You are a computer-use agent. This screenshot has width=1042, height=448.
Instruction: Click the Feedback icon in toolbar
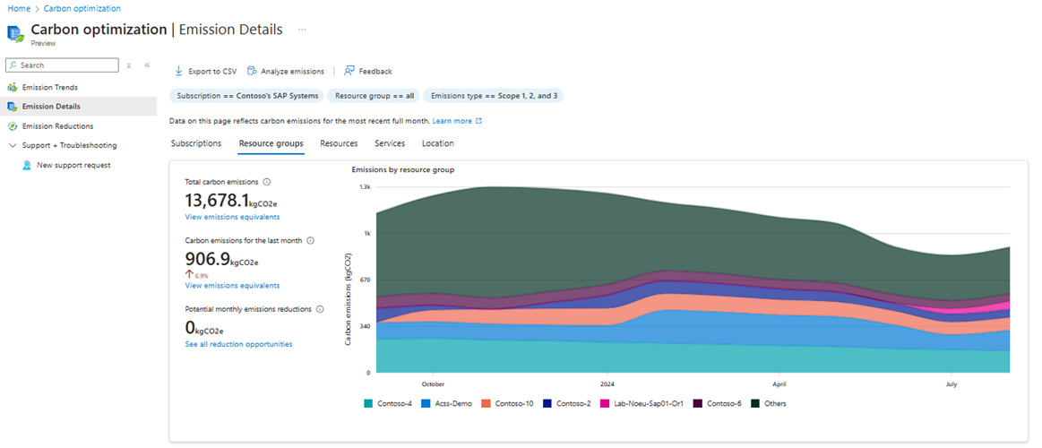[349, 71]
